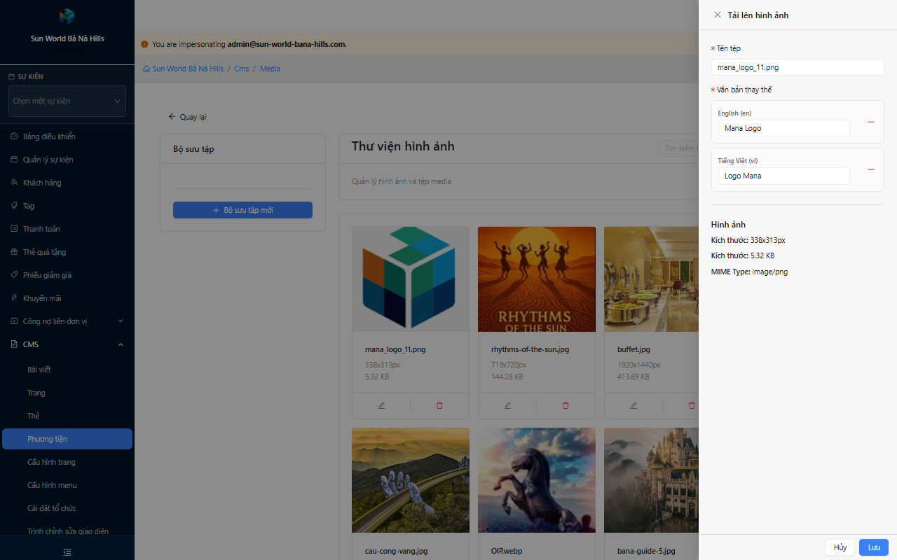Click the Tag sidebar icon
The image size is (897, 560).
point(14,206)
